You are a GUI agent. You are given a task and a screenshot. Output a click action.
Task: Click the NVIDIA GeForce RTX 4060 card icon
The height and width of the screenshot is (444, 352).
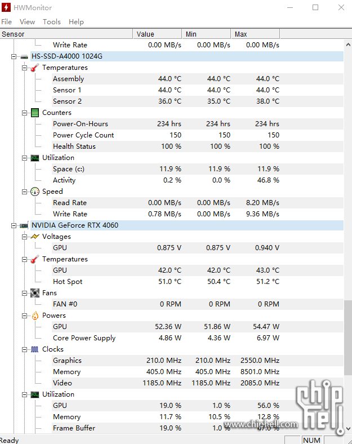(24, 226)
